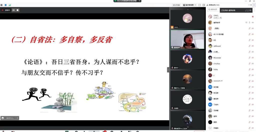Toggle microphone for JaMorant
The width and height of the screenshot is (256, 132).
249,46
